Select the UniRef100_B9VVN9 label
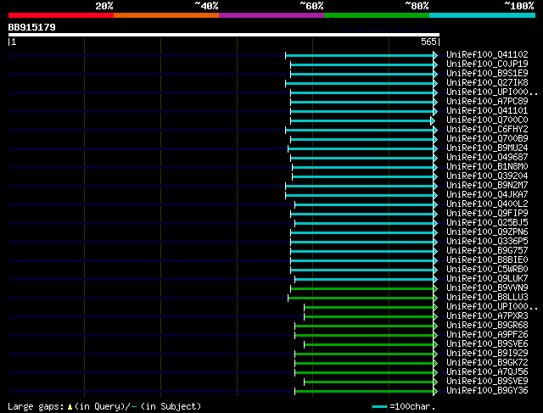 (x=487, y=288)
